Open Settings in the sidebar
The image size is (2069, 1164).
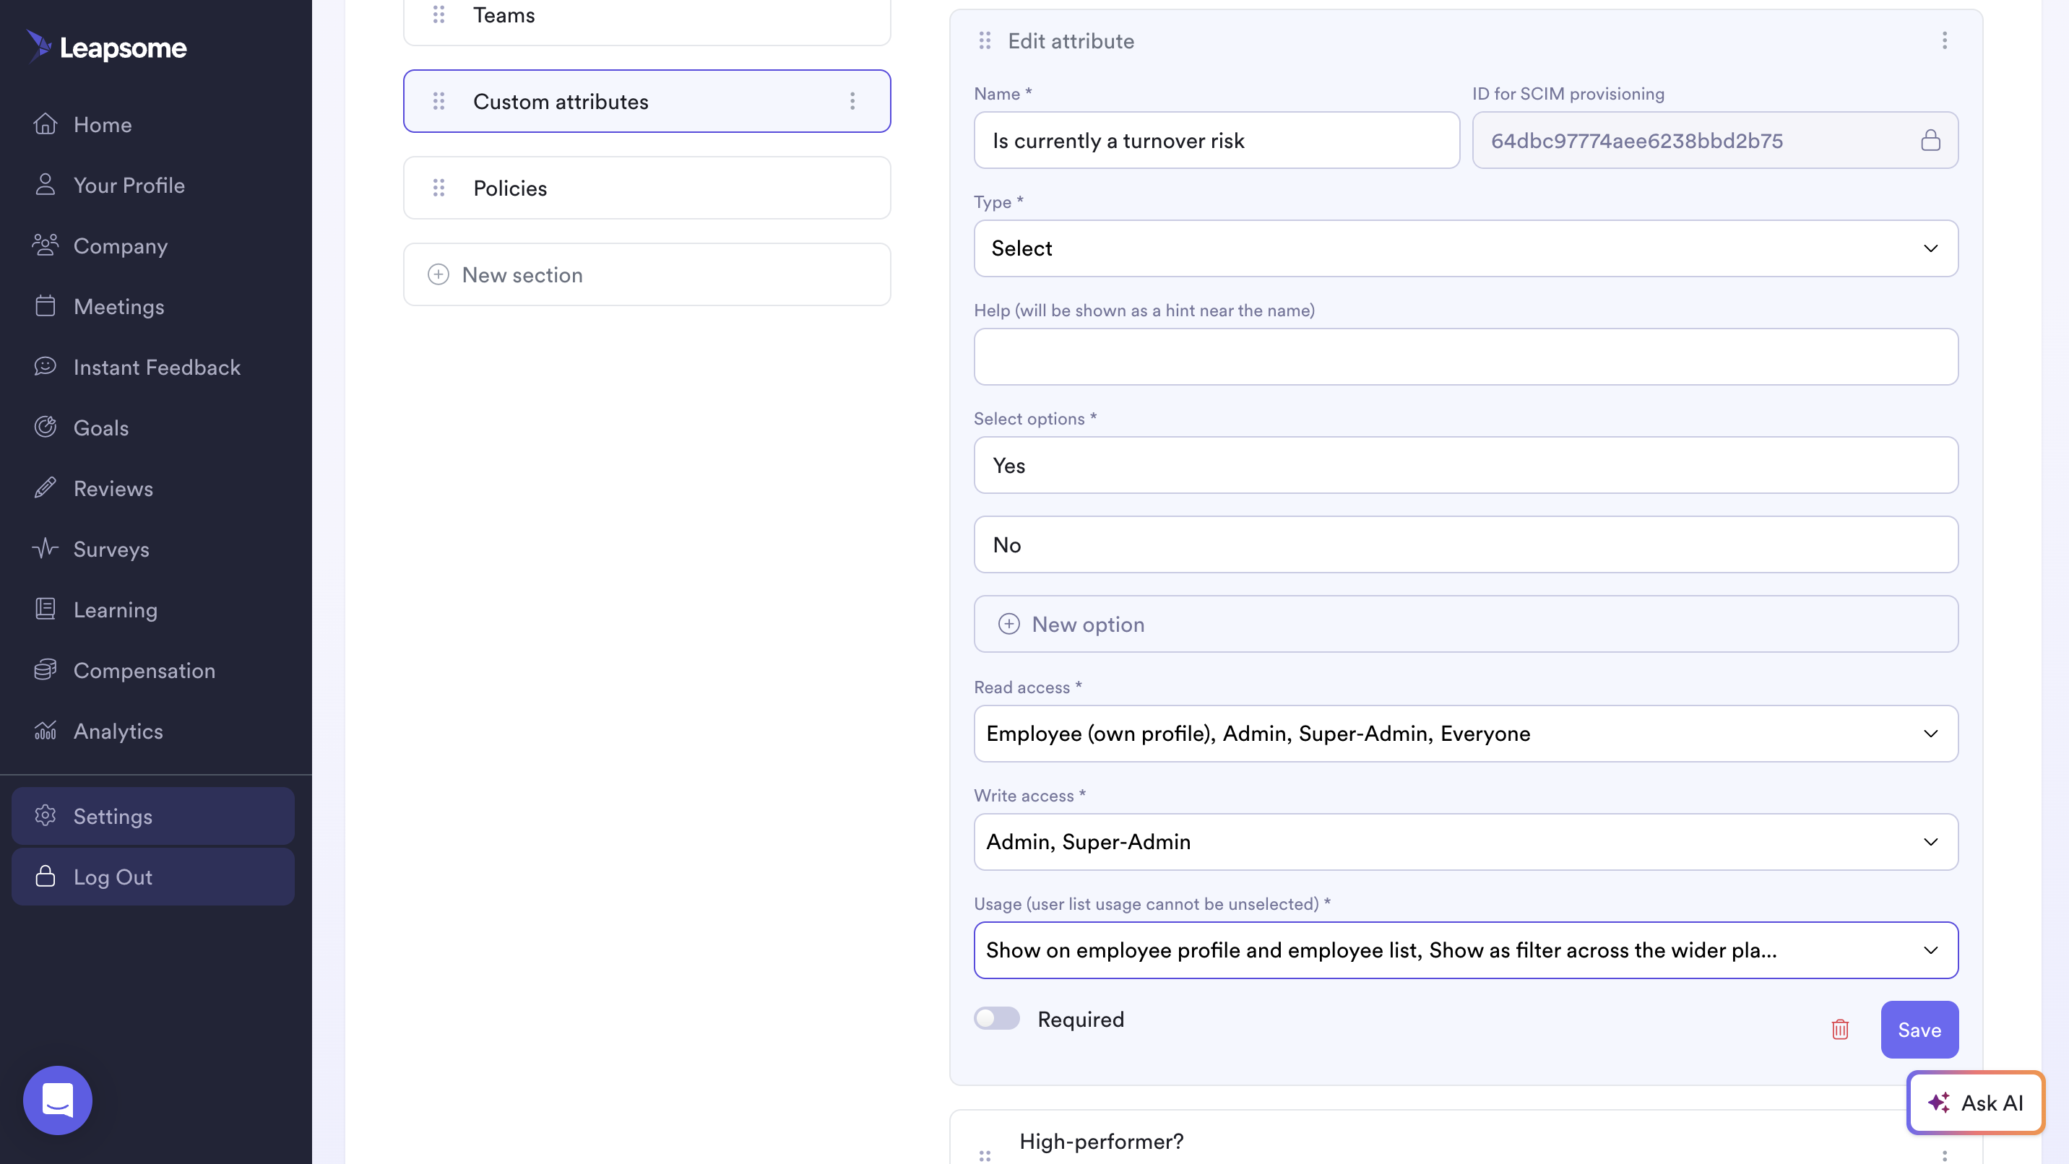click(152, 816)
